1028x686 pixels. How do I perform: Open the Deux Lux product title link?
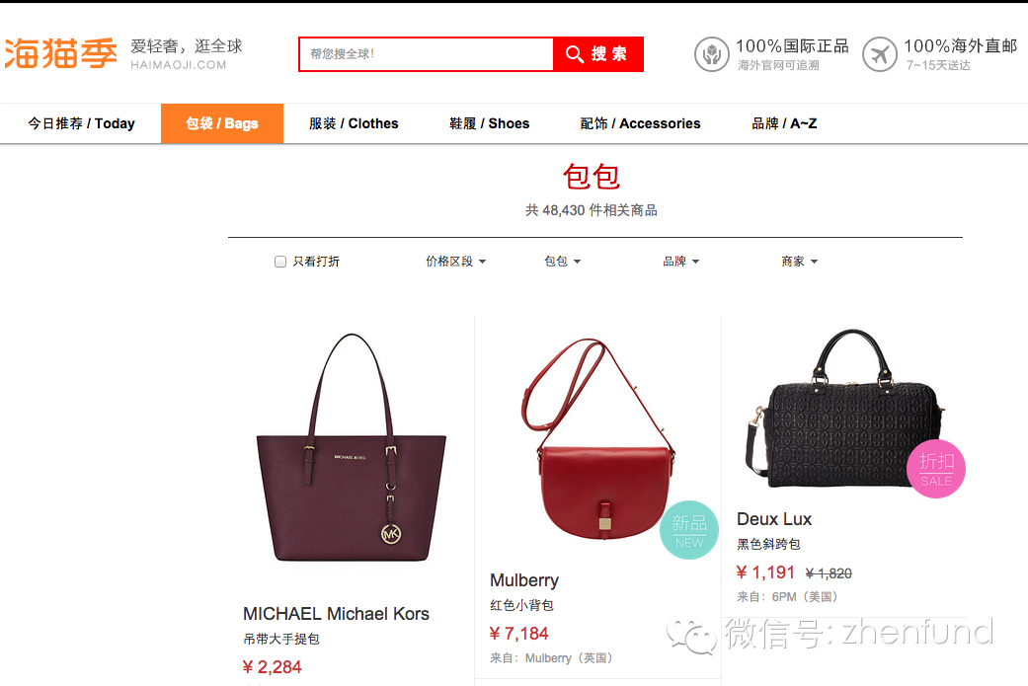[774, 519]
